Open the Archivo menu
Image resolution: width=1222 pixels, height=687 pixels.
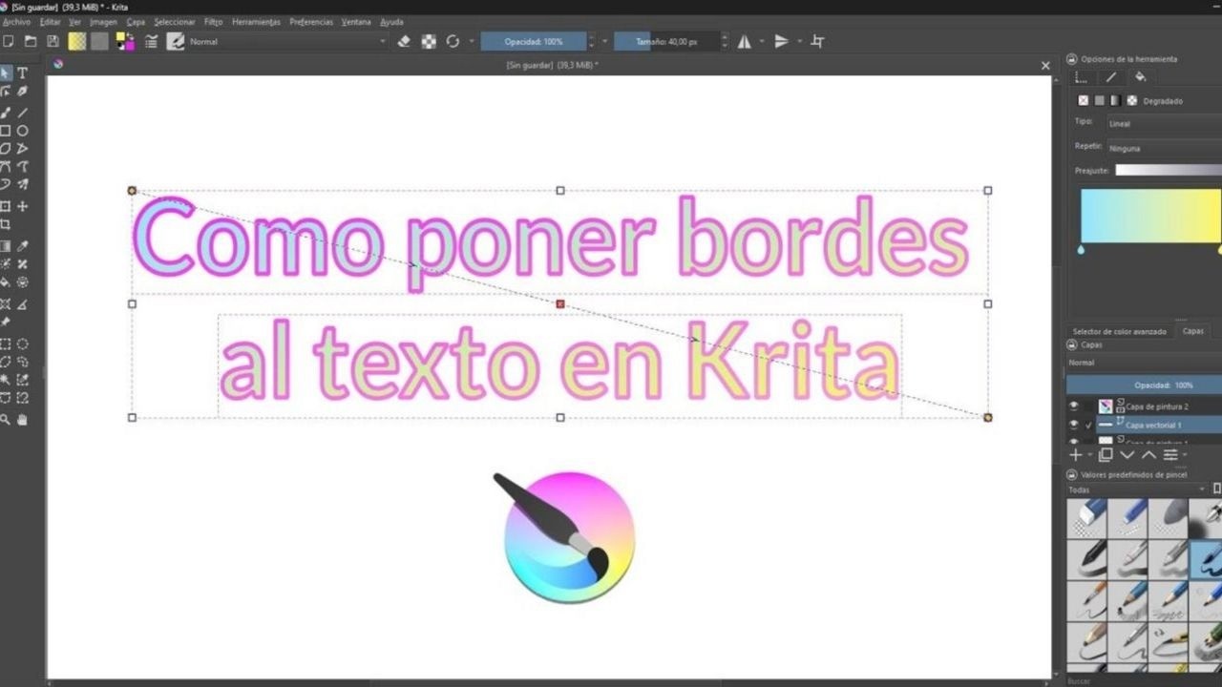[16, 21]
